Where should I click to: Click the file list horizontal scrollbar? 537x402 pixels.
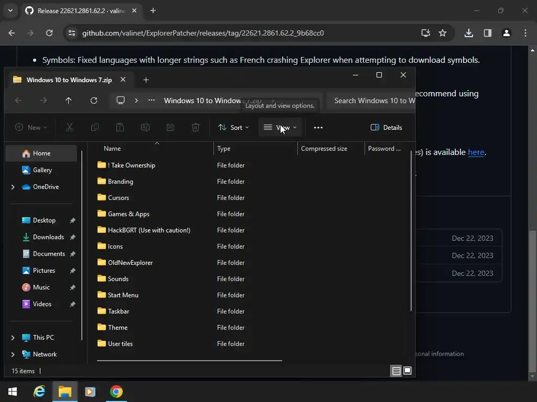(x=189, y=360)
